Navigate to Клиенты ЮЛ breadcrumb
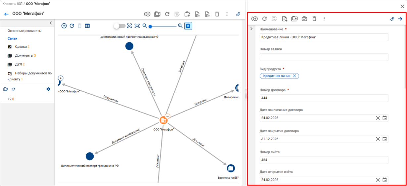The height and width of the screenshot is (186, 407). point(12,3)
